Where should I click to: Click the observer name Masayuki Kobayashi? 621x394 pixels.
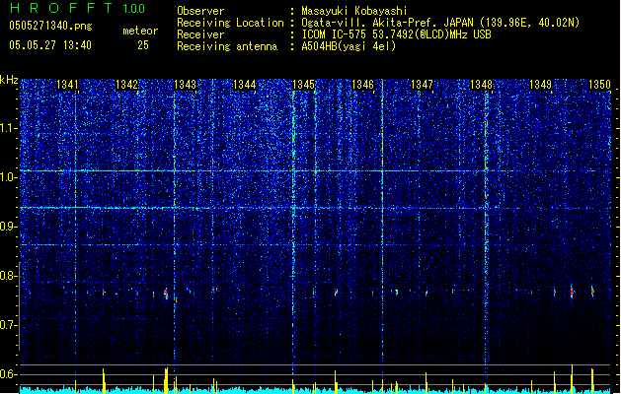(354, 11)
